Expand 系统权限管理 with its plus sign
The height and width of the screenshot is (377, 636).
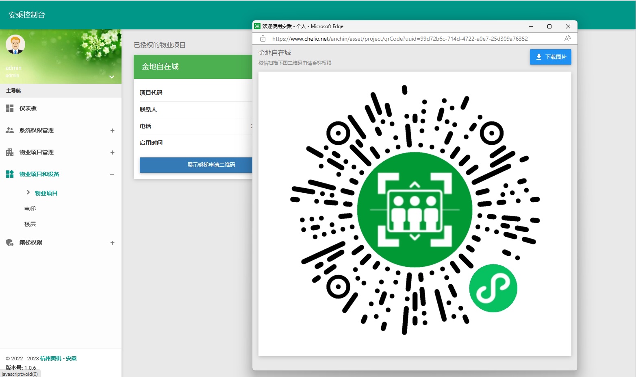coord(112,131)
